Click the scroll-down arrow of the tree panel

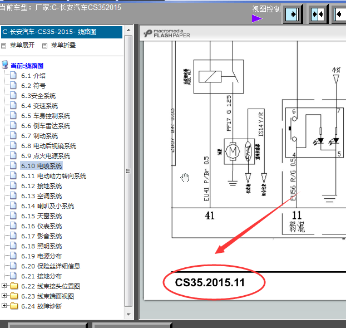128,314
